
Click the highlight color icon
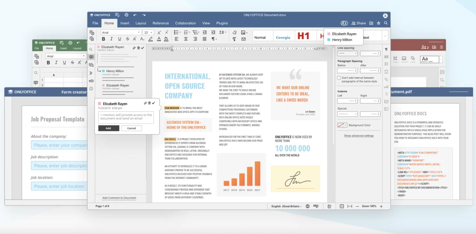[x=150, y=39]
